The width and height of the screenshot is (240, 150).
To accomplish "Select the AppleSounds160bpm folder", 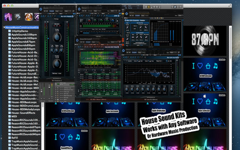I will (24, 38).
